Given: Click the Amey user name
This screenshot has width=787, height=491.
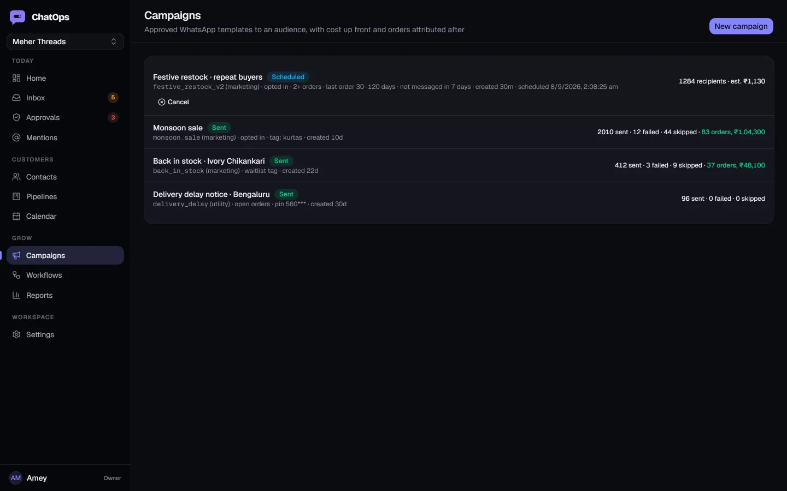Looking at the screenshot, I should coord(37,478).
